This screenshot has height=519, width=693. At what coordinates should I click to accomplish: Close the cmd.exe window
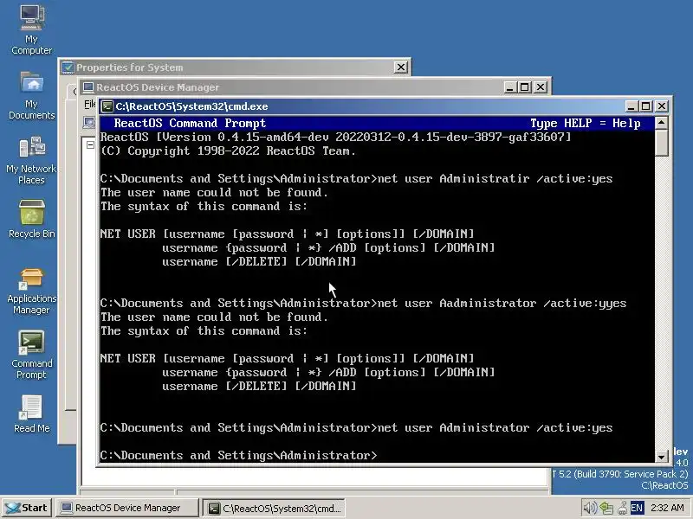pyautogui.click(x=662, y=106)
